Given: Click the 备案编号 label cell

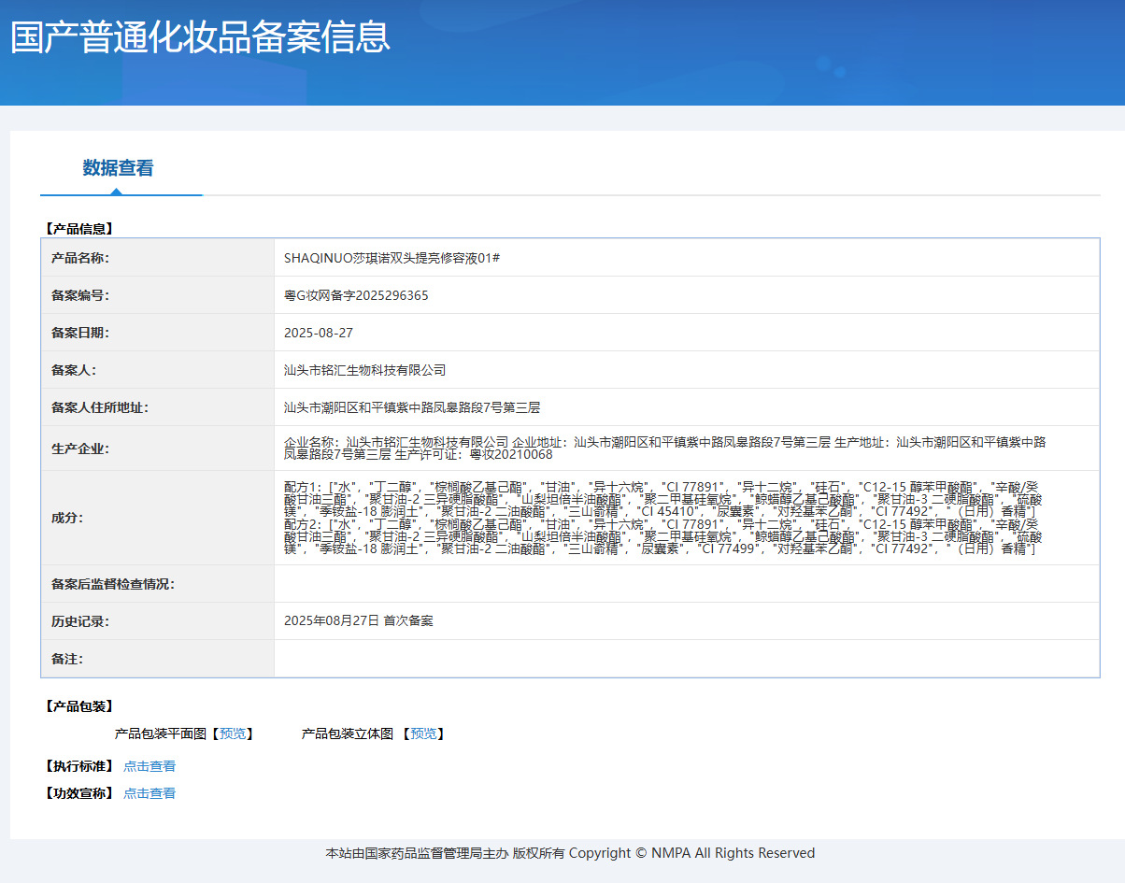Looking at the screenshot, I should tap(158, 295).
